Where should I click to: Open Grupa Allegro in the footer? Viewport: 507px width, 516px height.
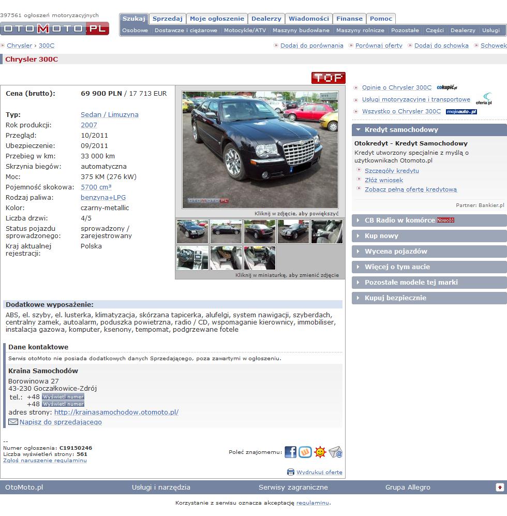click(x=408, y=488)
